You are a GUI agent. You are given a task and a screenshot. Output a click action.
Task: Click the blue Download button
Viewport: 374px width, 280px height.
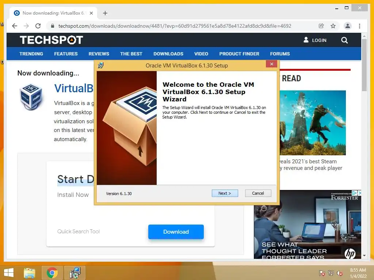tap(176, 232)
